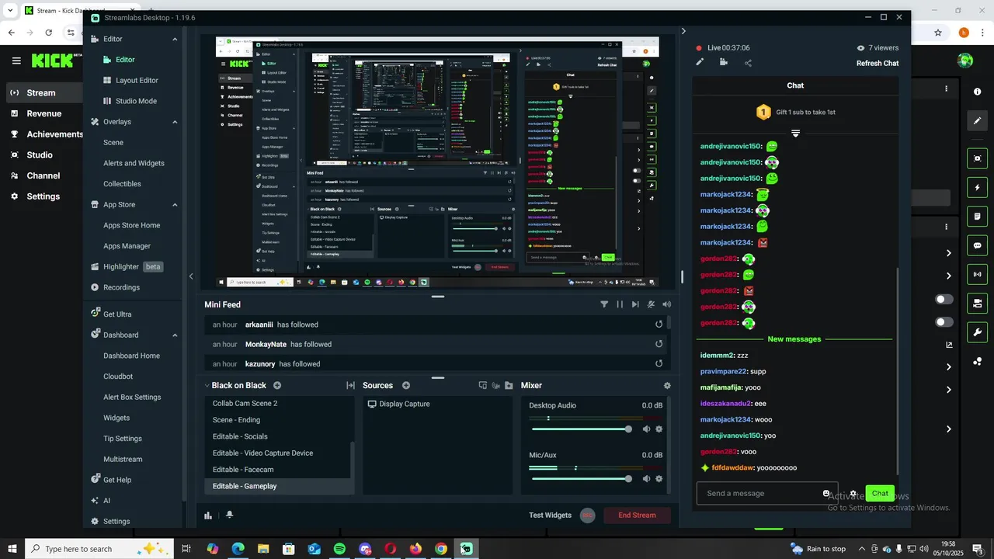Skip the current alert in Mini Feed
This screenshot has height=559, width=994.
[x=635, y=304]
